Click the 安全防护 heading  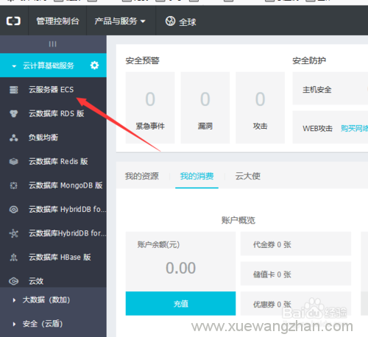point(309,60)
